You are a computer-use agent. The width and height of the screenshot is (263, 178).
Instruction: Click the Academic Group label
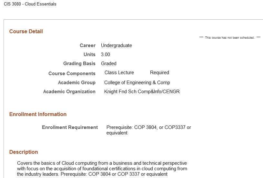(77, 83)
